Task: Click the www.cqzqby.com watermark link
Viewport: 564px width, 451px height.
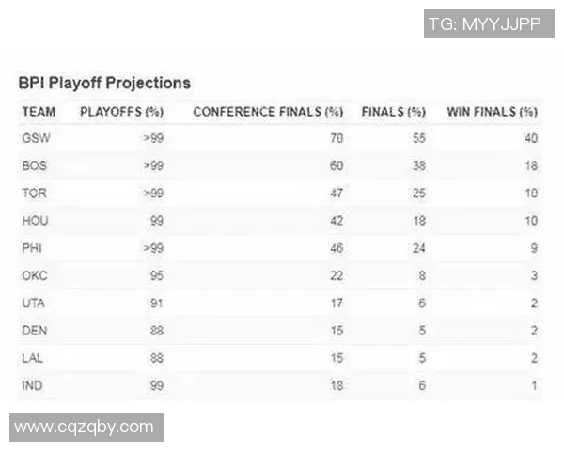Action: 84,427
